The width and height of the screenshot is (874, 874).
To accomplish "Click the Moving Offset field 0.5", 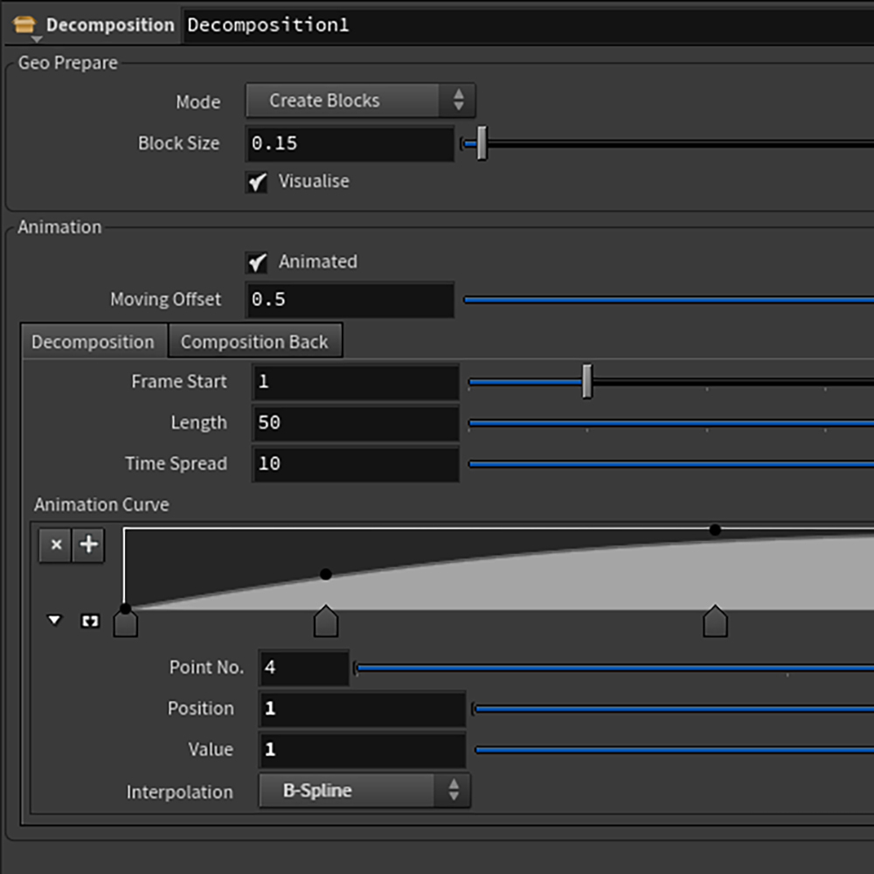I will point(350,300).
